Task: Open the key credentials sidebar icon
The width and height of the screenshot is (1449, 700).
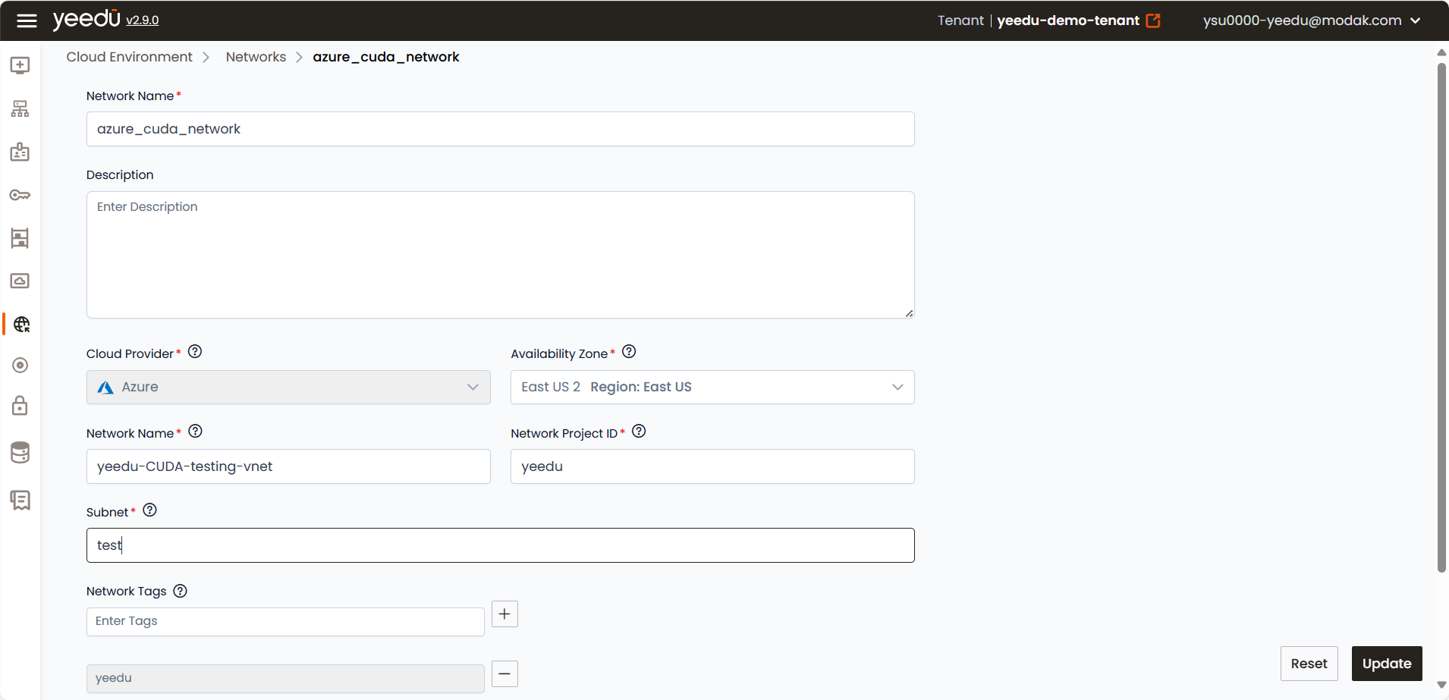Action: [x=20, y=195]
